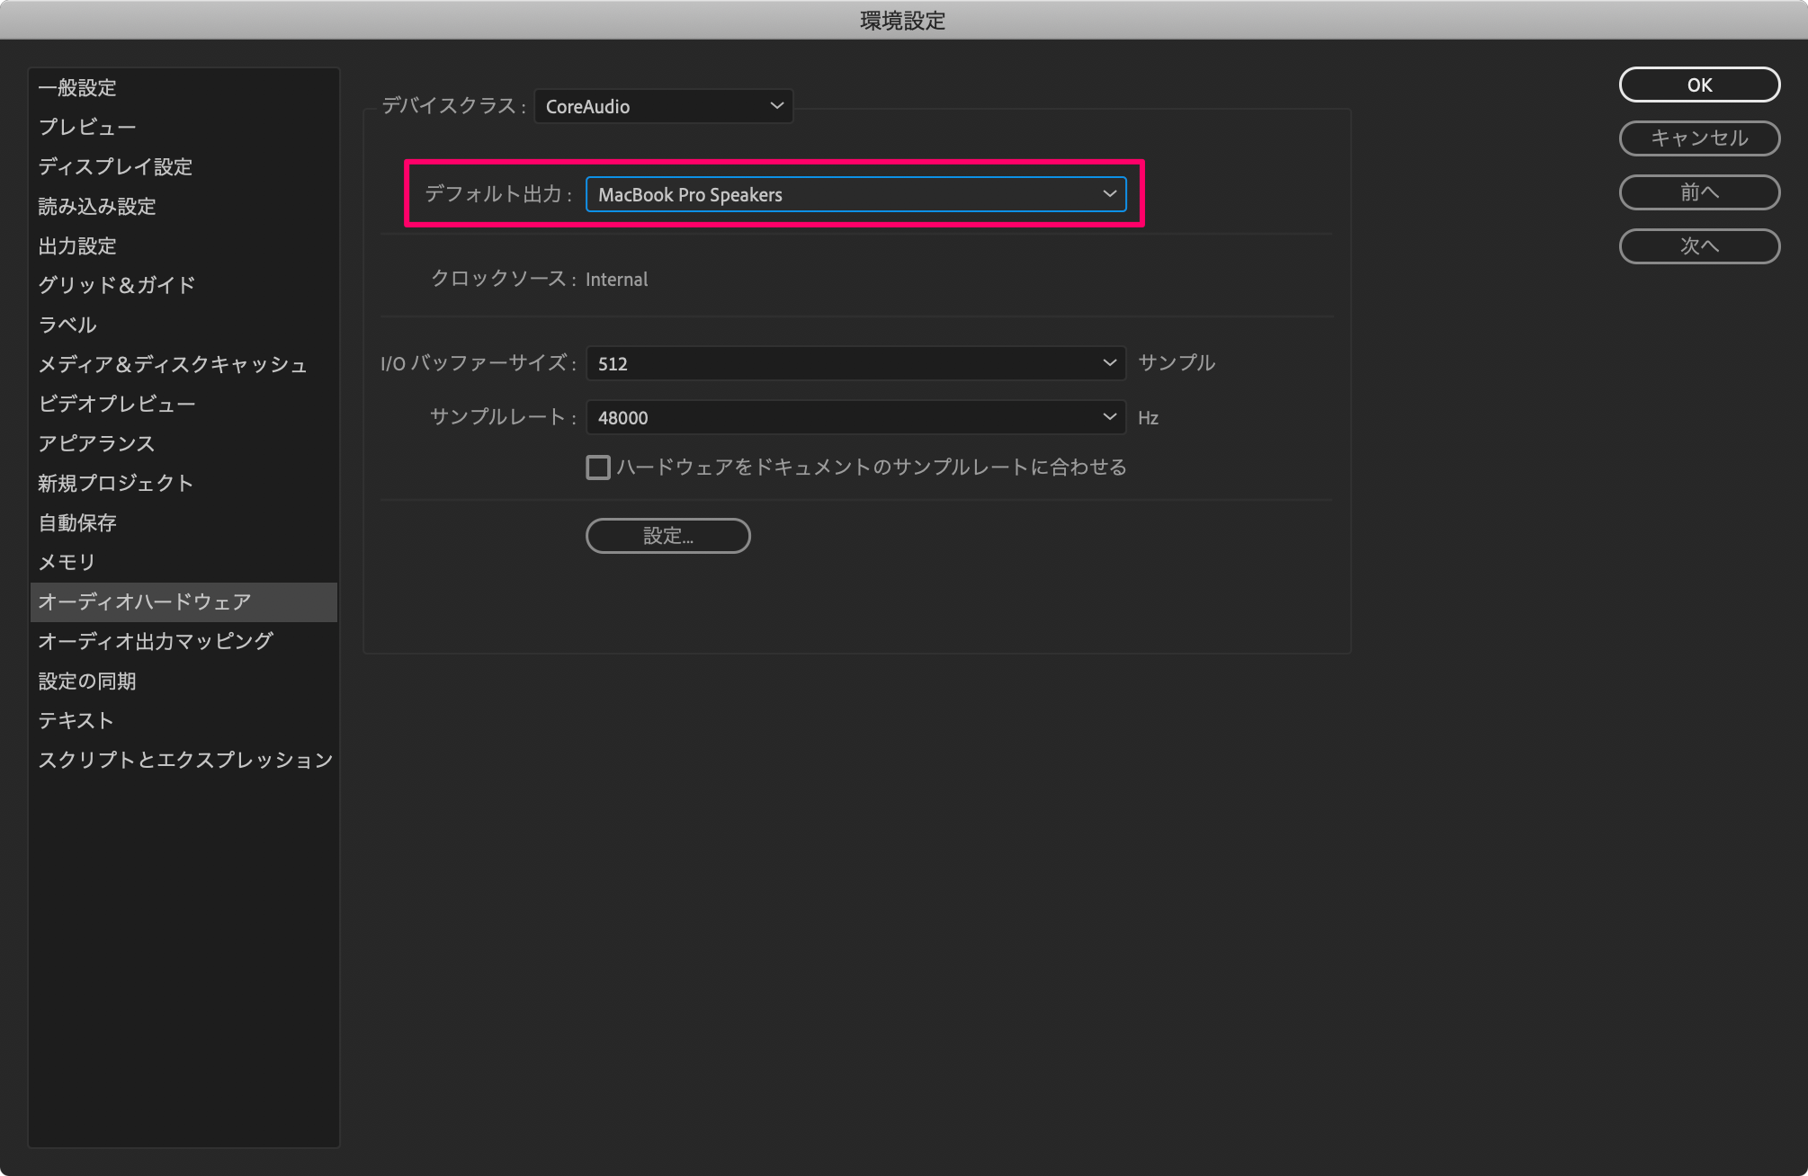Open グリッド＆ガイド settings
Viewport: 1808px width, 1176px height.
[x=183, y=286]
